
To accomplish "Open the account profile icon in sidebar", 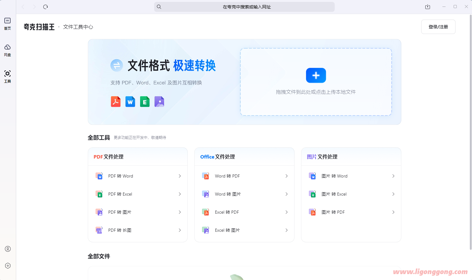I will [x=7, y=249].
